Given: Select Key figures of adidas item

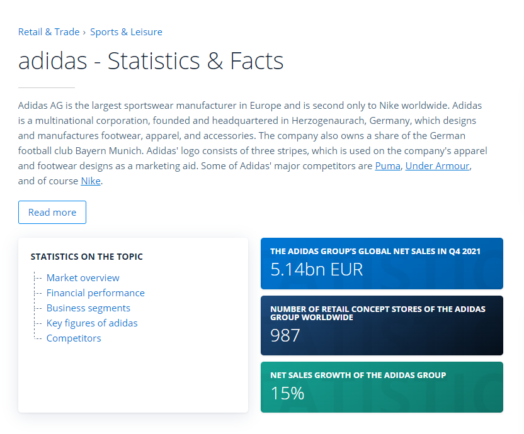Looking at the screenshot, I should [92, 323].
